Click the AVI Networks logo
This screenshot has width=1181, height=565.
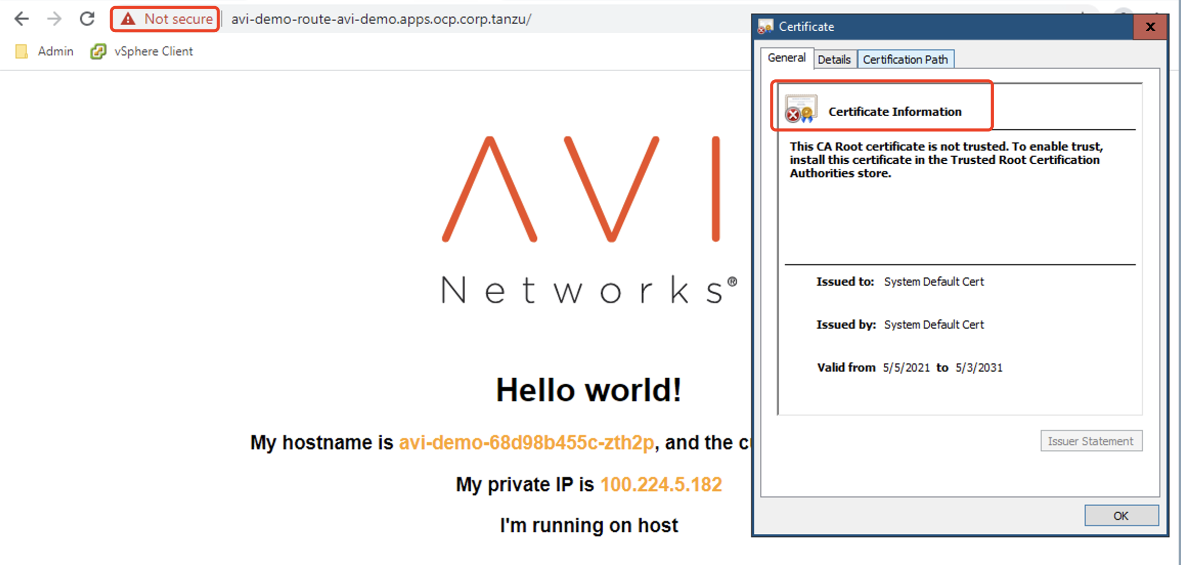click(588, 220)
